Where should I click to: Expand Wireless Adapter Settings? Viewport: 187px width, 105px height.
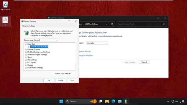pyautogui.click(x=26, y=55)
